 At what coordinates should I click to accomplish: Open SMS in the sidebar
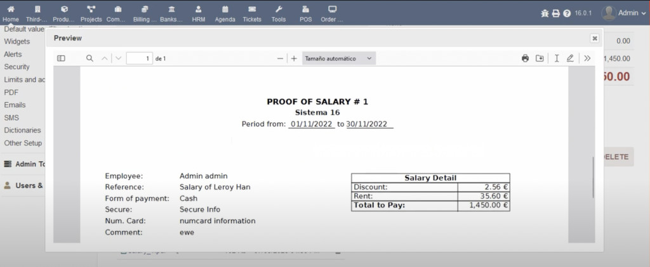tap(11, 117)
